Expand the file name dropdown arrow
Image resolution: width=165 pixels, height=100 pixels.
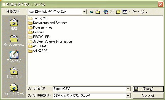tap(128, 89)
